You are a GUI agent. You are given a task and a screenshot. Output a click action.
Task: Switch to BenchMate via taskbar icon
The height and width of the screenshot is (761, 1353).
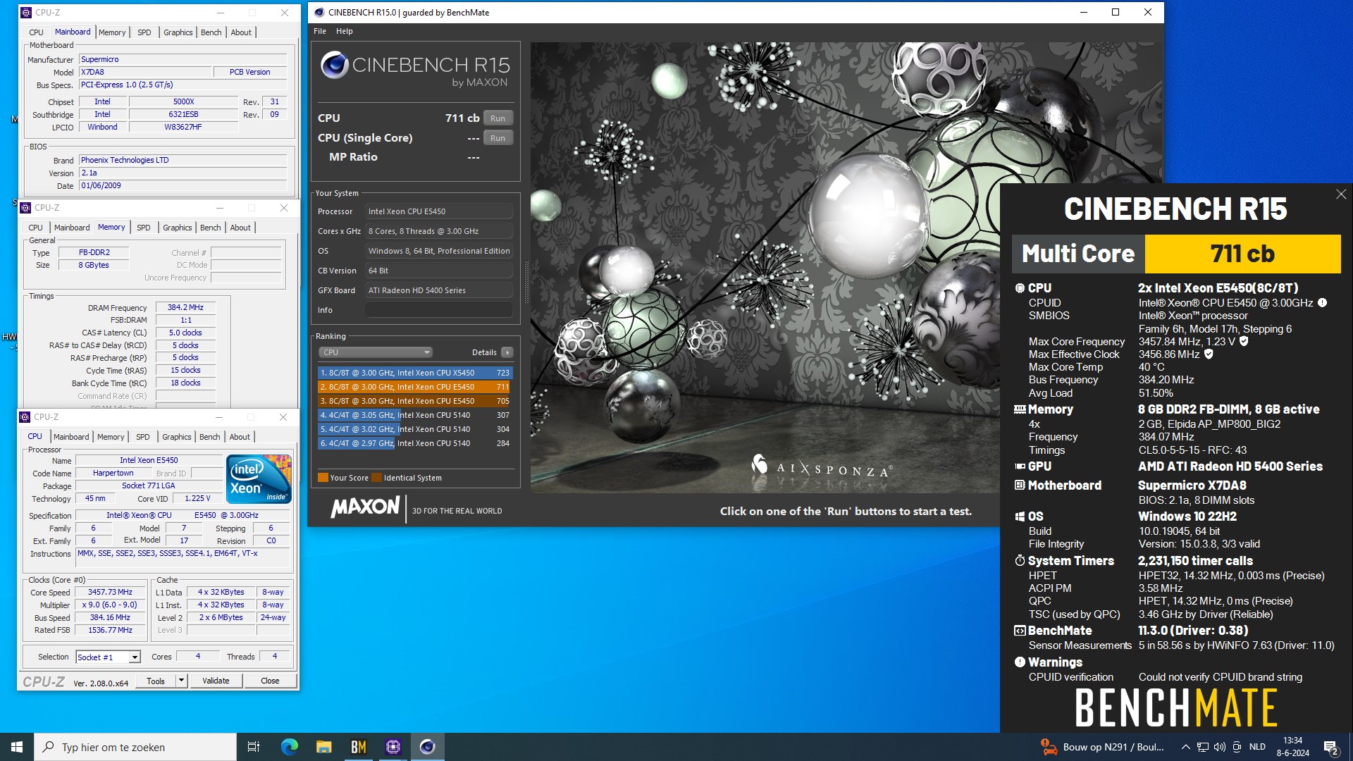pos(358,747)
